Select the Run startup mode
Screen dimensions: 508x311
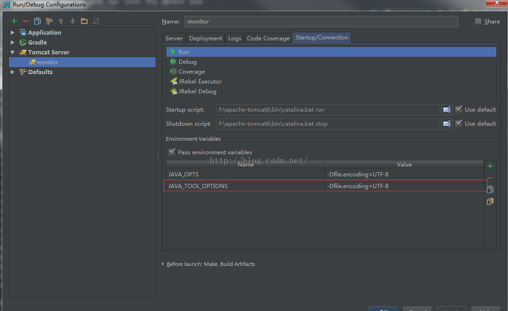coord(331,52)
